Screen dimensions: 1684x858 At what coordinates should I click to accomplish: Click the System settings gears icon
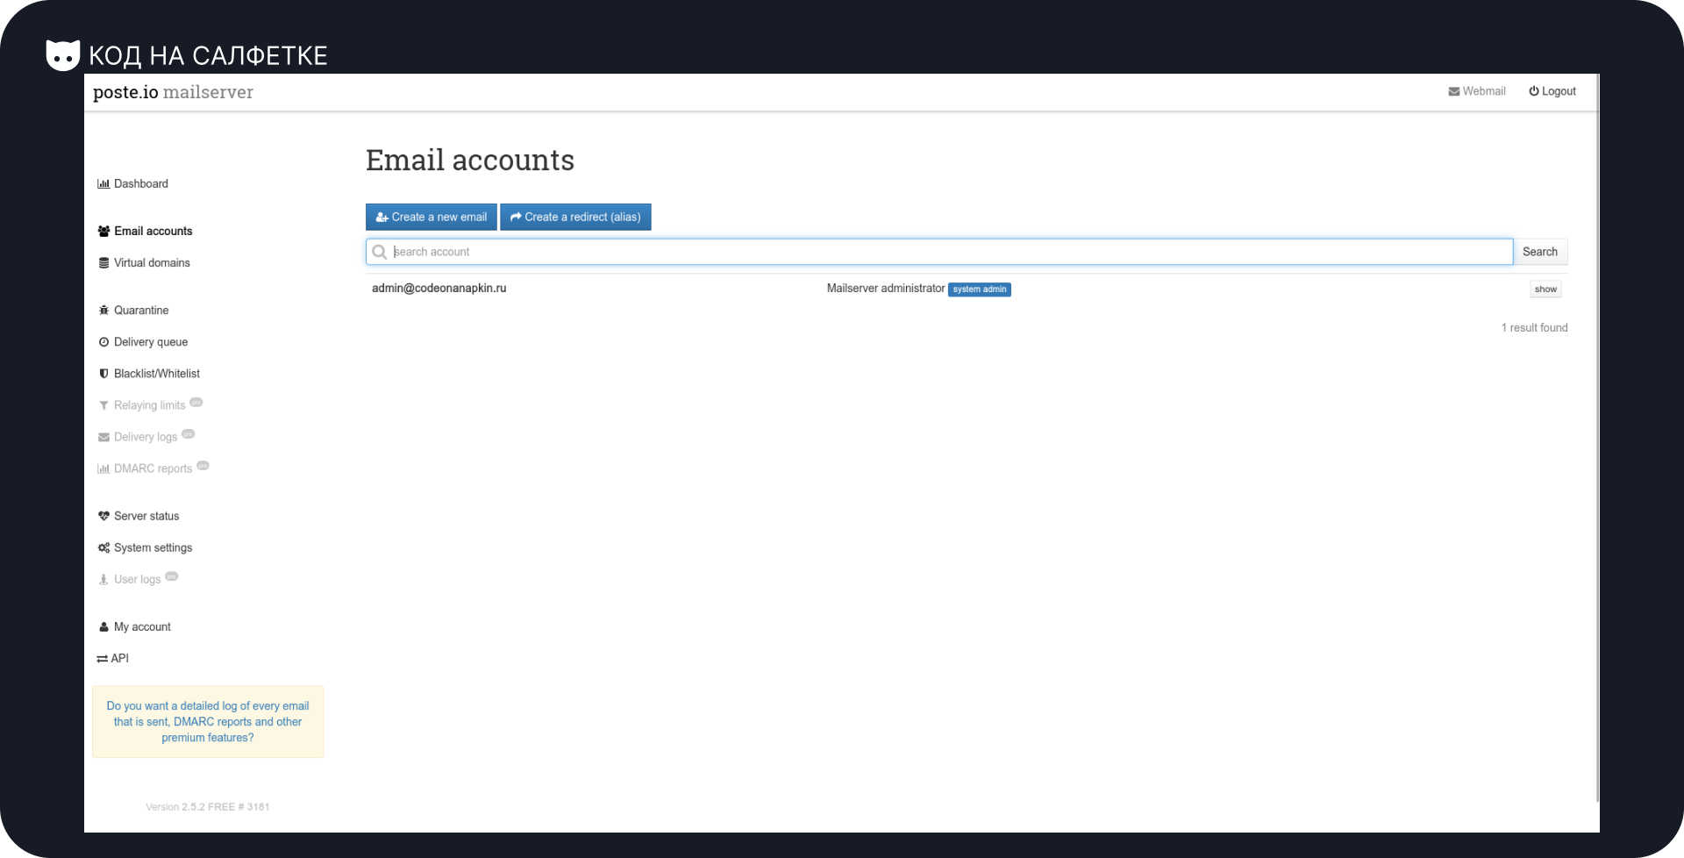[103, 547]
